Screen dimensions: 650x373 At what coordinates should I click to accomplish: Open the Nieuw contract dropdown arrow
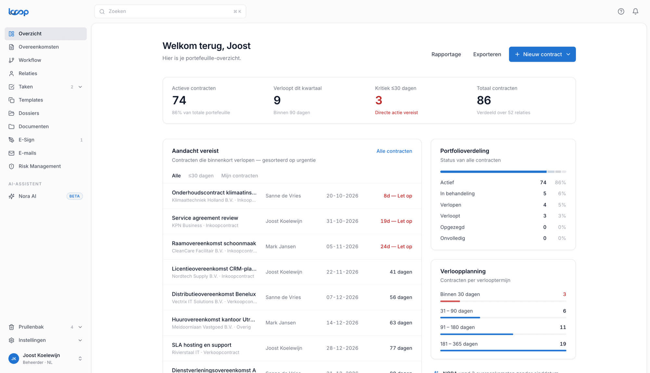568,54
